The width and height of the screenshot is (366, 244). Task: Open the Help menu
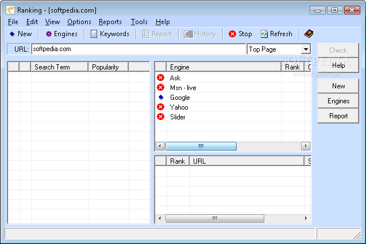point(163,22)
